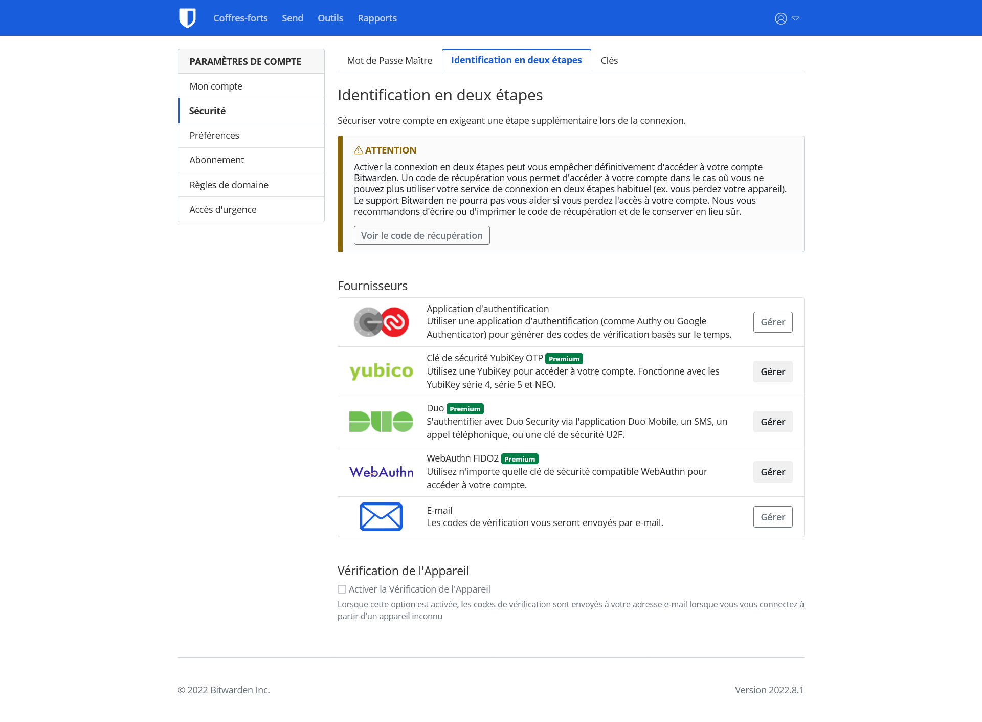Enable Activer la Vérification de l'Appareil checkbox
This screenshot has width=982, height=722.
pos(342,589)
